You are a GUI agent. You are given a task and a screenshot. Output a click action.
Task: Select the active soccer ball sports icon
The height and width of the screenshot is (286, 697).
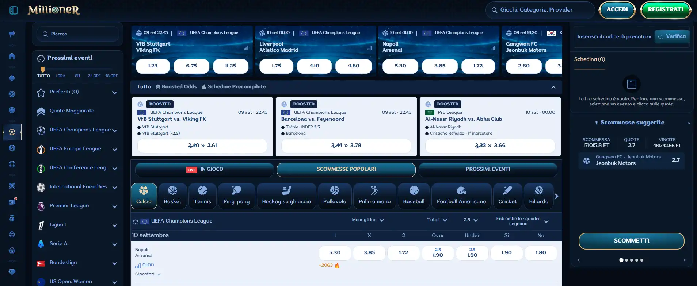click(12, 132)
